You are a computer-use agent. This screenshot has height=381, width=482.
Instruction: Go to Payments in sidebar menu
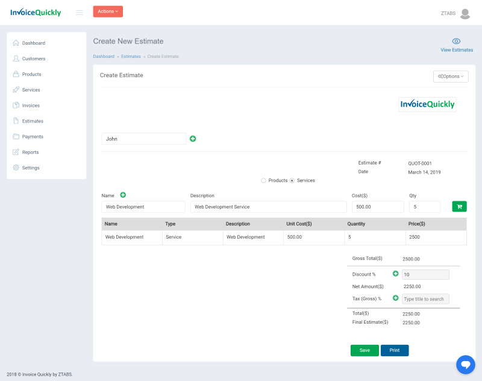click(x=32, y=137)
